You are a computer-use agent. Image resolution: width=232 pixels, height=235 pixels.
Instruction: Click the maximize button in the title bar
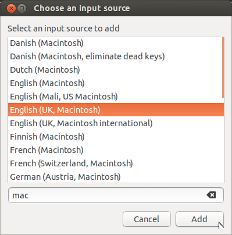click(x=22, y=9)
